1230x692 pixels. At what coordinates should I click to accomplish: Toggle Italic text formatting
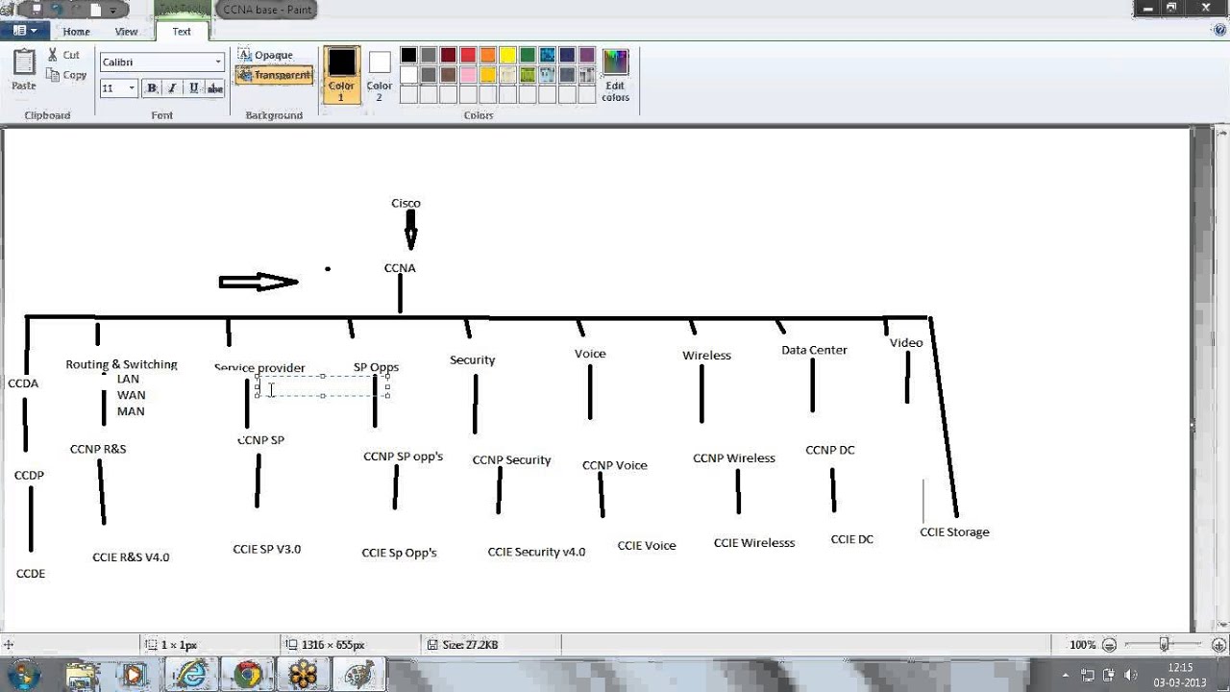tap(172, 87)
